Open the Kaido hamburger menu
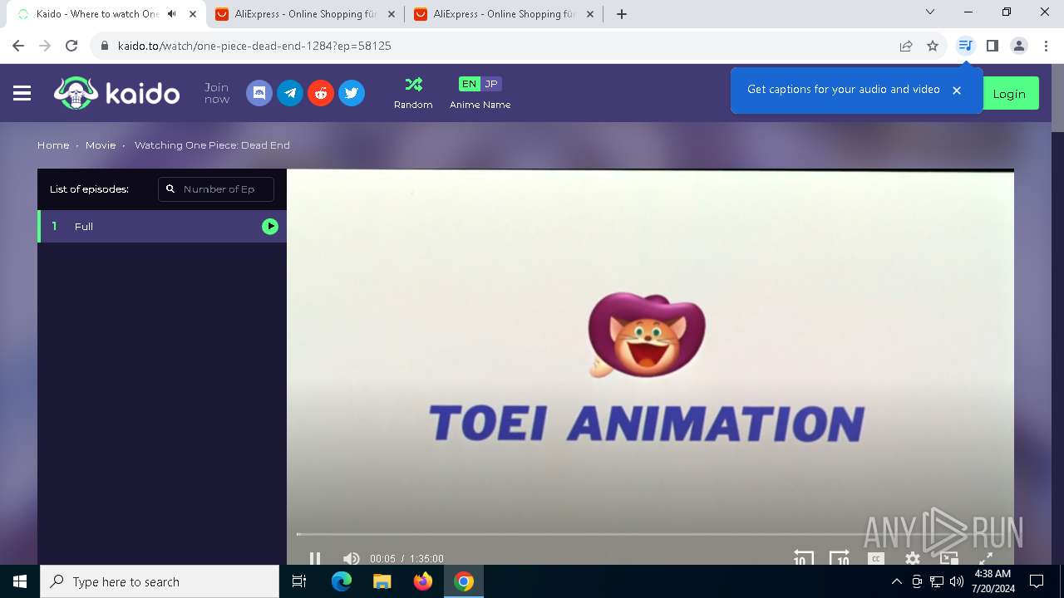1064x598 pixels. (x=22, y=93)
